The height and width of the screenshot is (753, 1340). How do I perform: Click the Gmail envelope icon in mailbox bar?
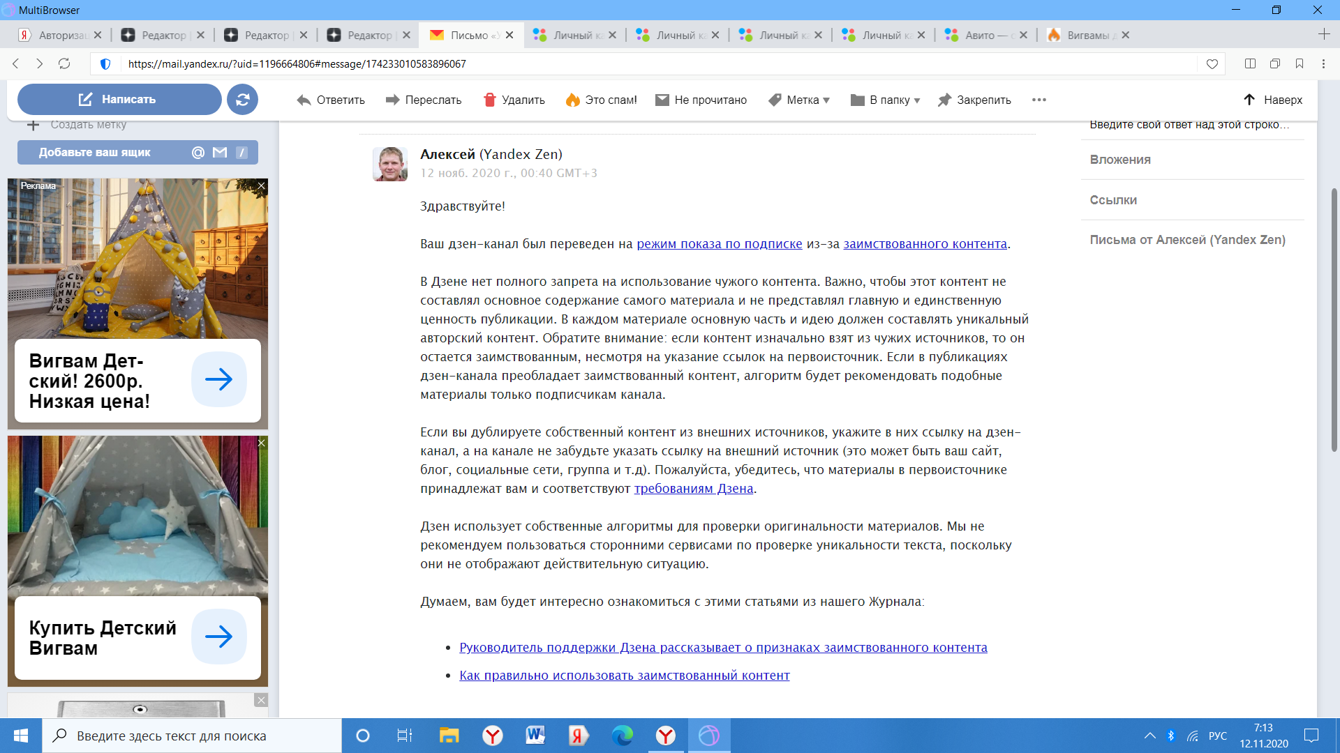[220, 153]
